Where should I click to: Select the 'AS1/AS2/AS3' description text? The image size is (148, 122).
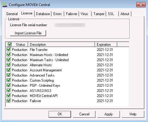click(x=40, y=91)
